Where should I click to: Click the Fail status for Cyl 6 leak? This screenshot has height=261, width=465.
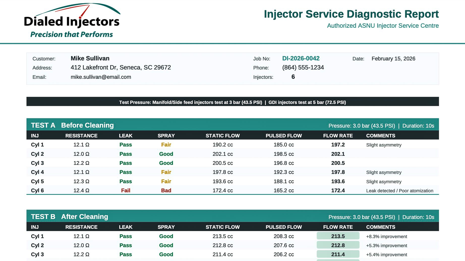126,191
